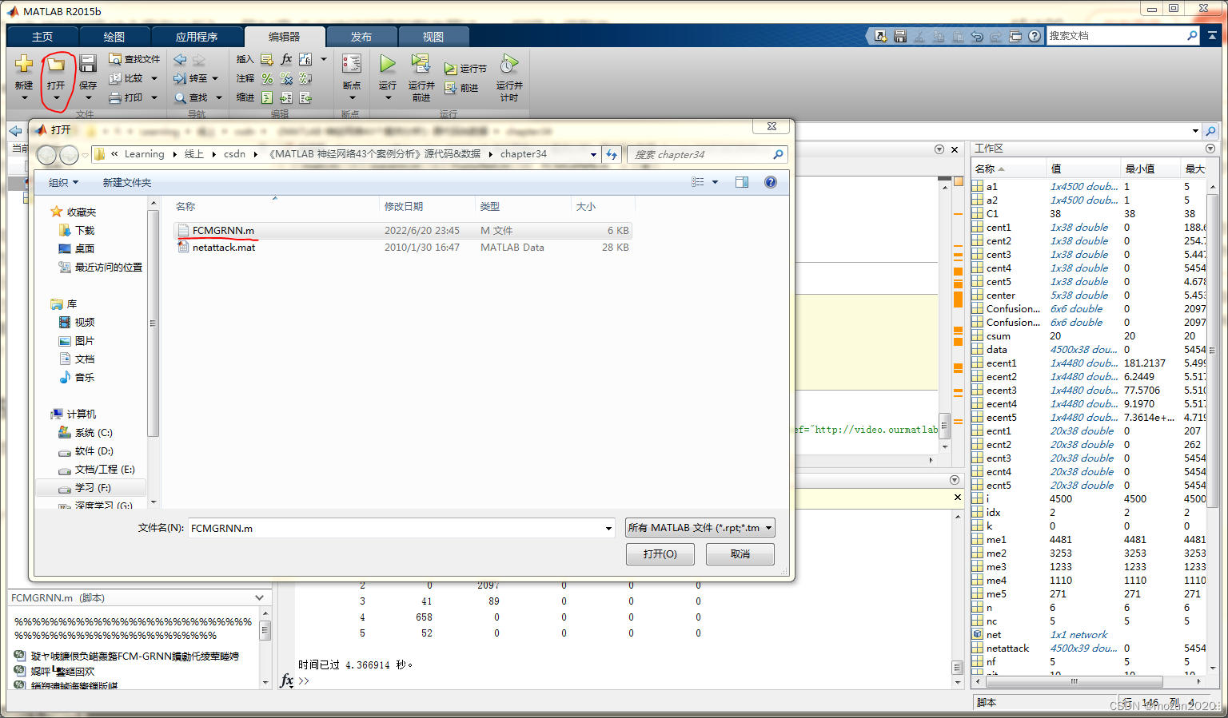Open the file type filter combo box
Image resolution: width=1228 pixels, height=718 pixels.
pos(700,528)
